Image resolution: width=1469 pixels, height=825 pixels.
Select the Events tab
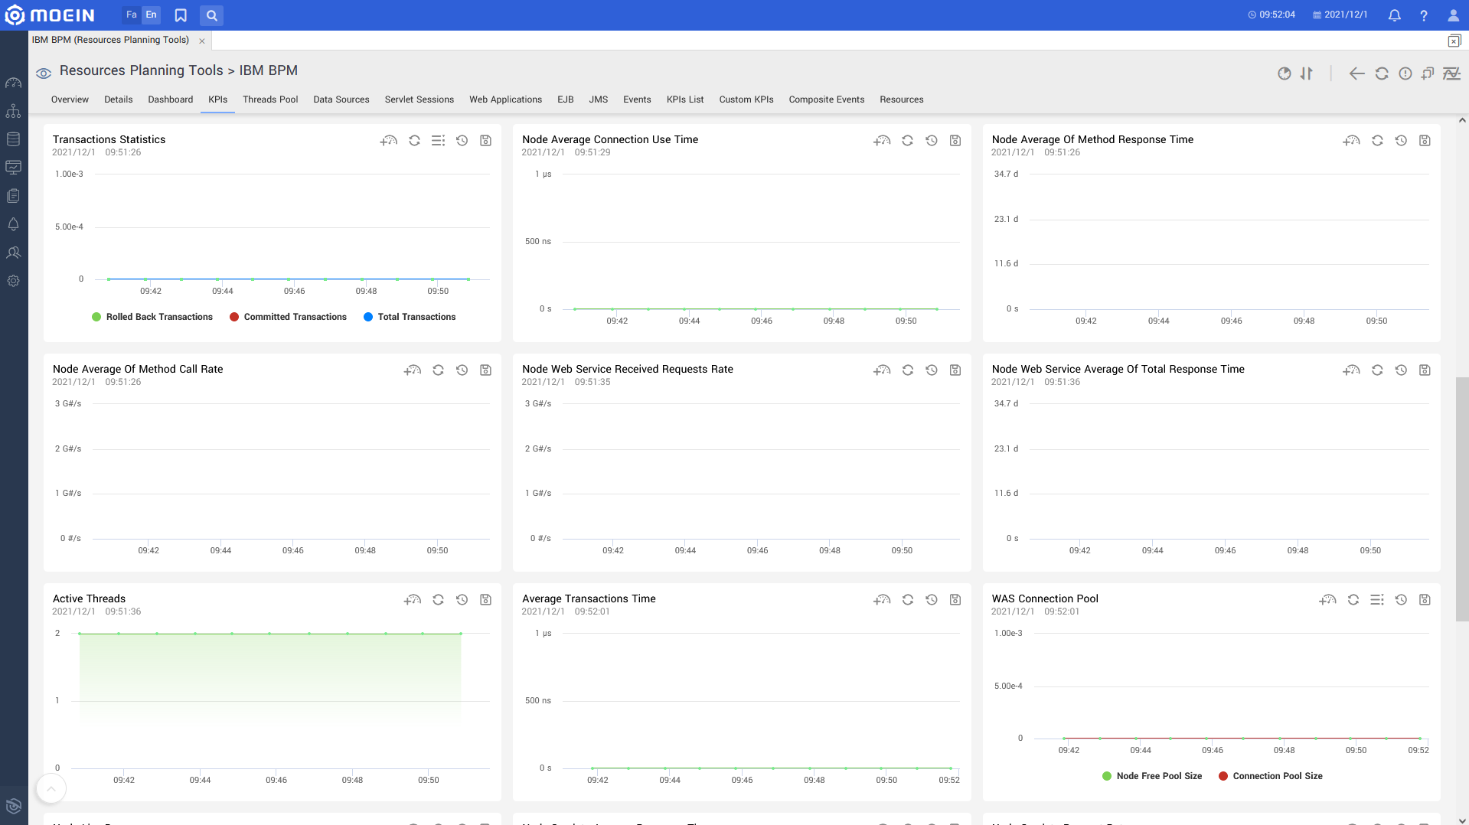(x=637, y=99)
